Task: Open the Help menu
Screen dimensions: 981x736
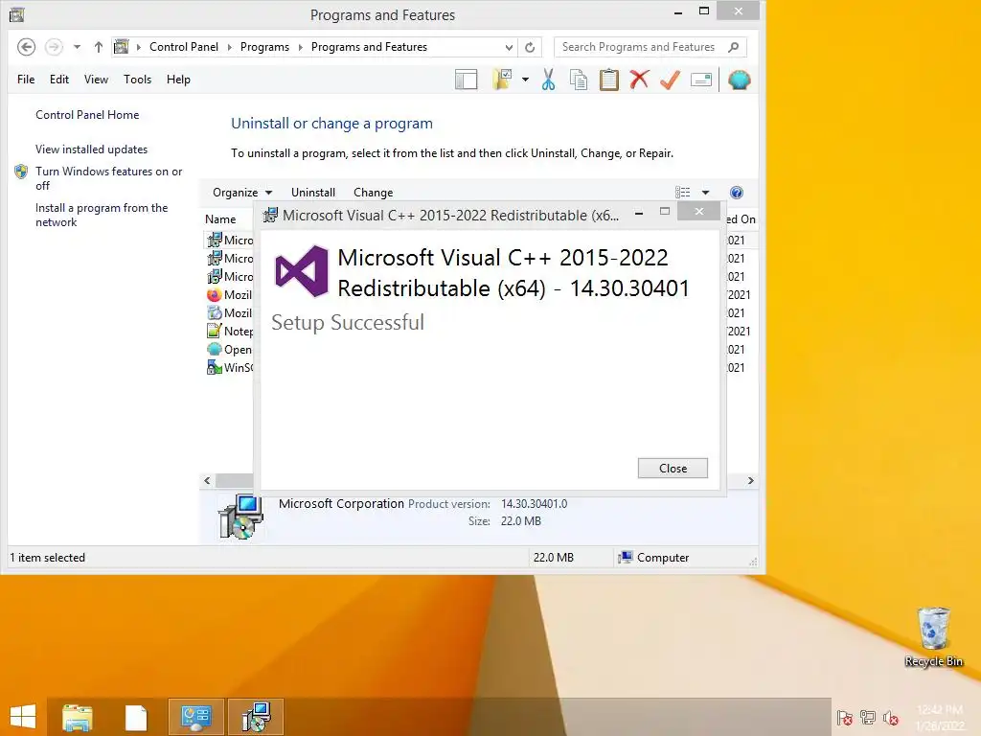Action: (x=178, y=80)
